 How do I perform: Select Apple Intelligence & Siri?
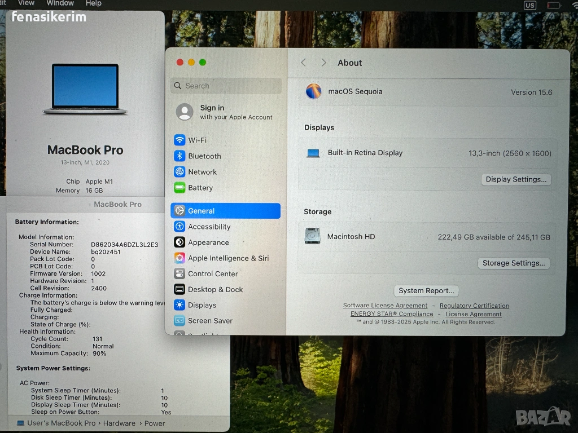tap(228, 258)
